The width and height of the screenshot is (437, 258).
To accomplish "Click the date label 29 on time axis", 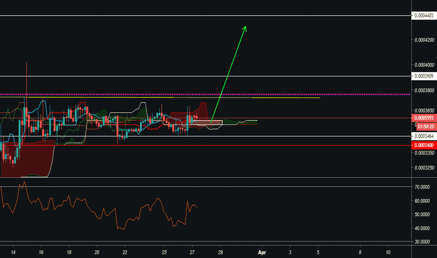I will pyautogui.click(x=220, y=252).
